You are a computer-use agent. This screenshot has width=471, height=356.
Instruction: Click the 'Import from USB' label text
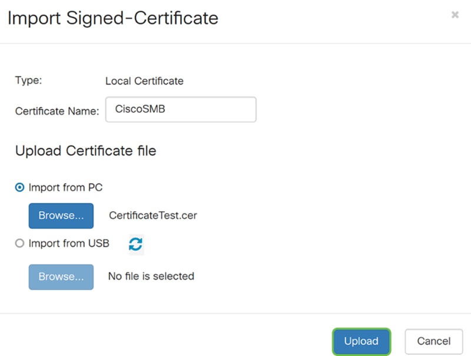click(x=69, y=243)
